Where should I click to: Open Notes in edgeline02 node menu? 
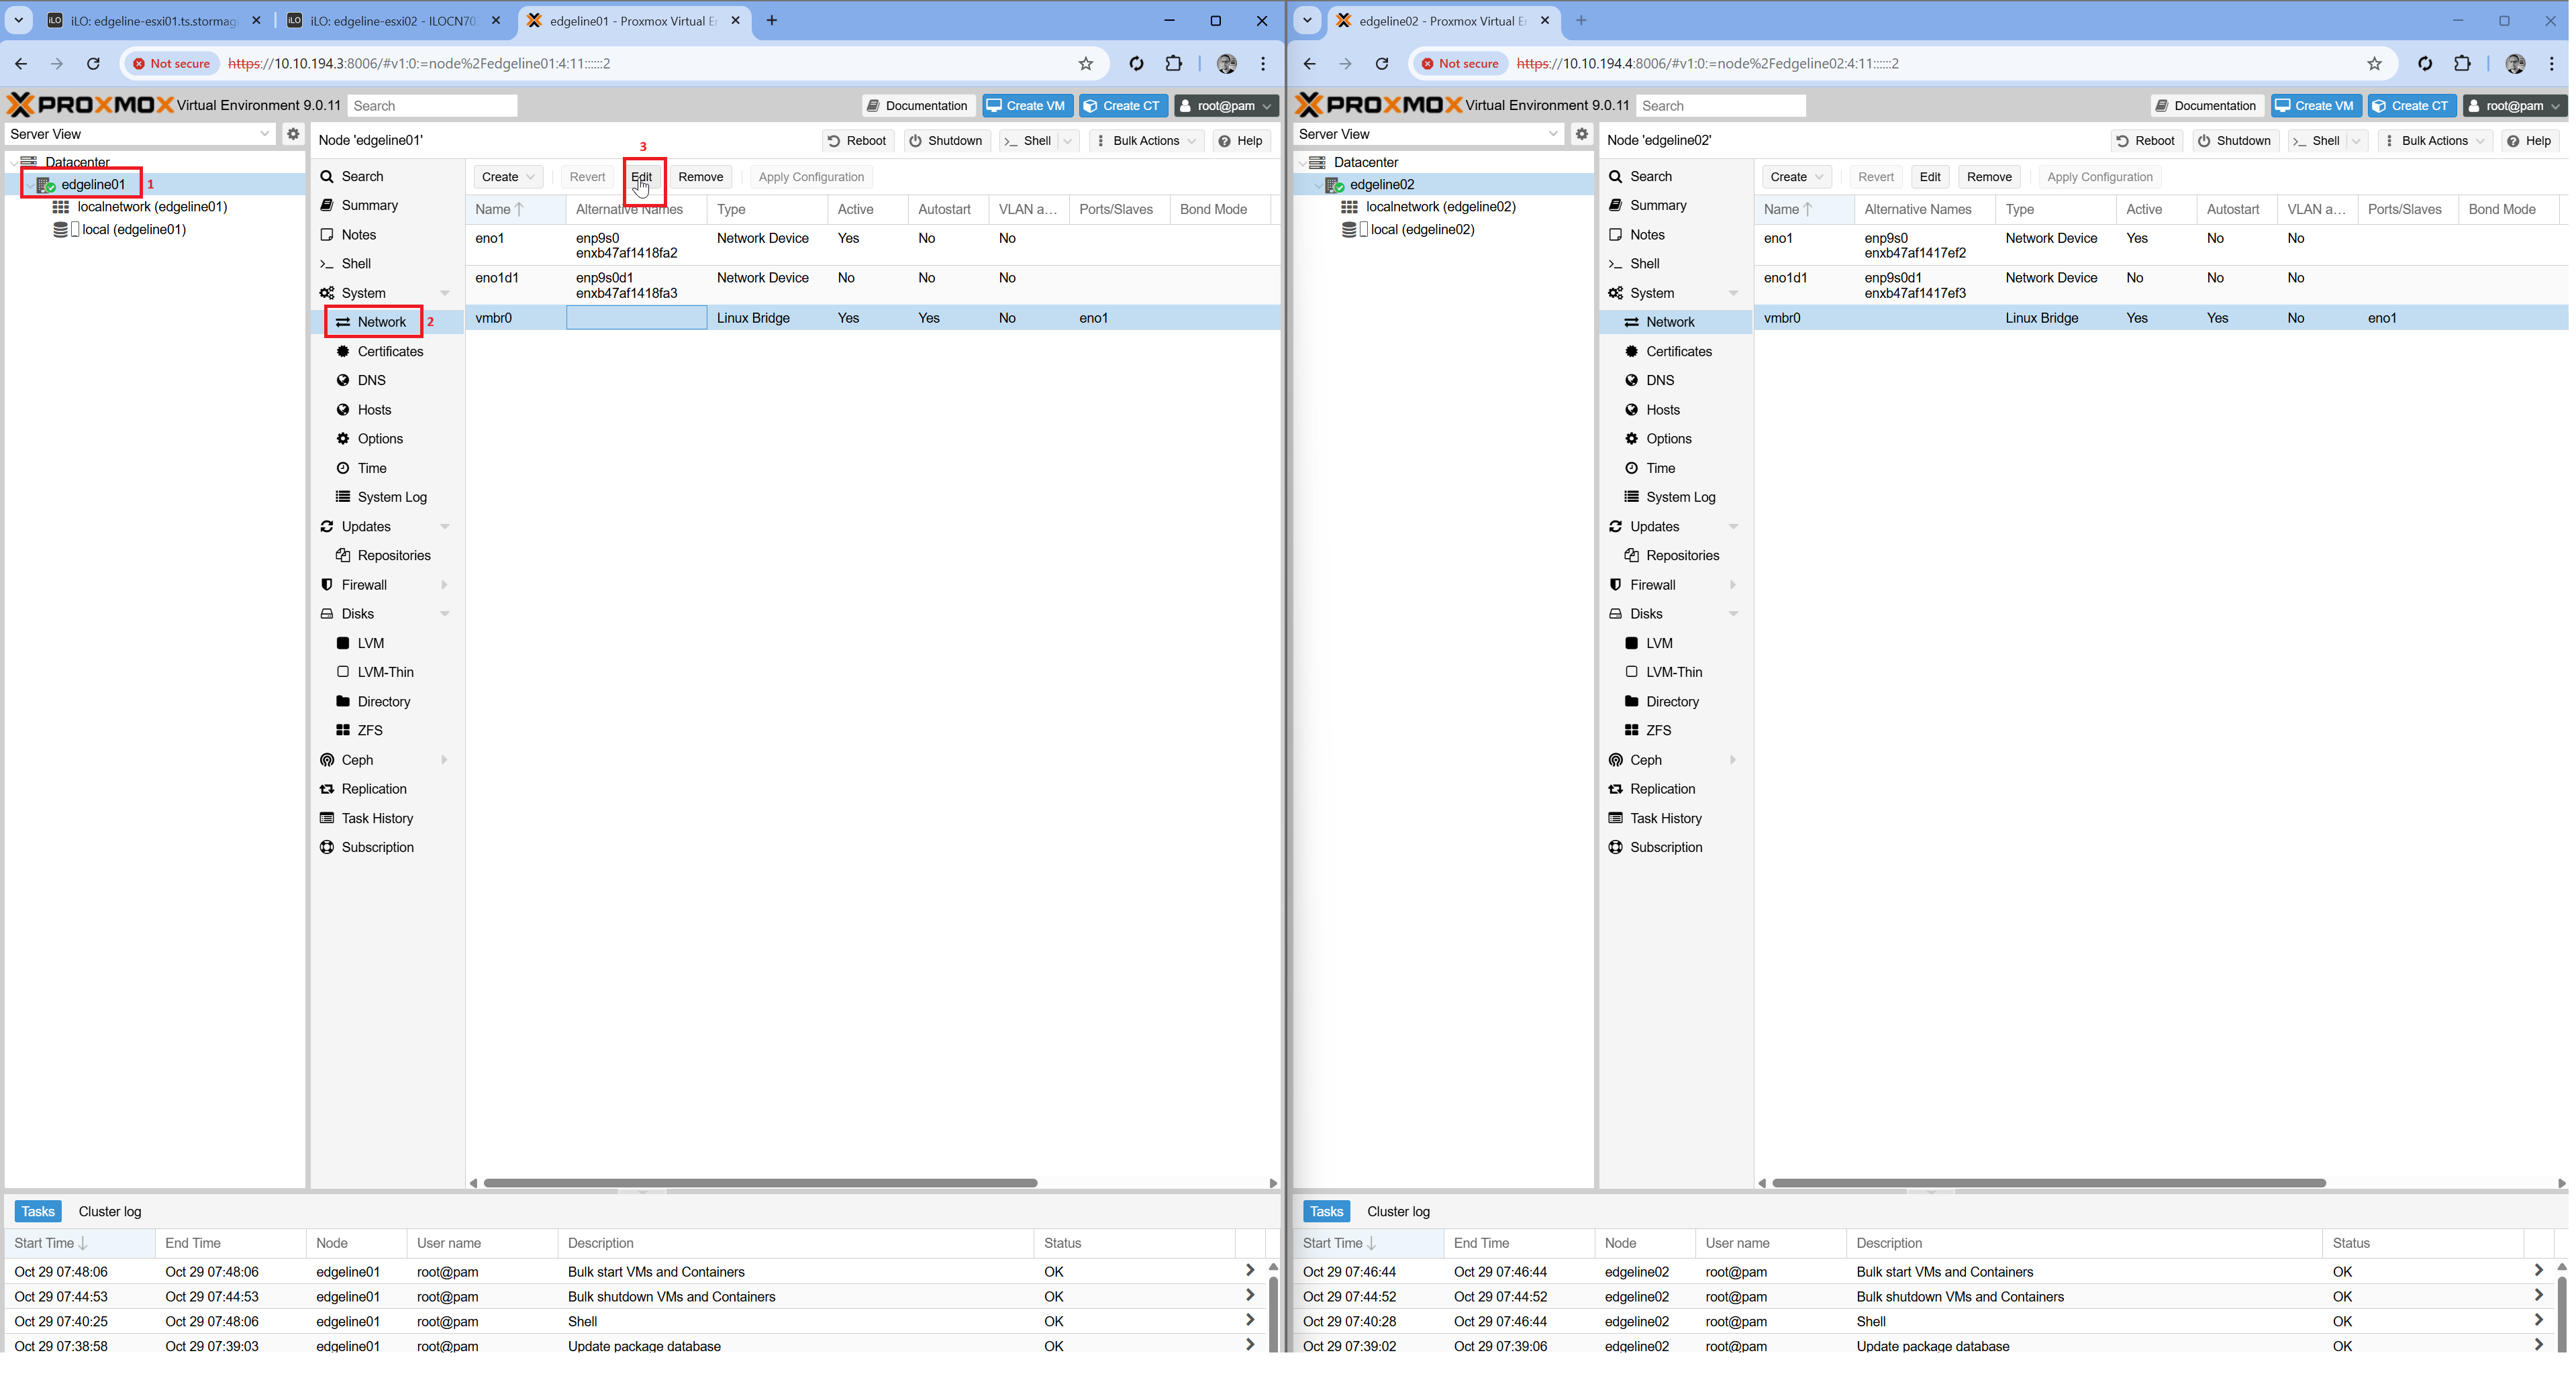point(1647,235)
